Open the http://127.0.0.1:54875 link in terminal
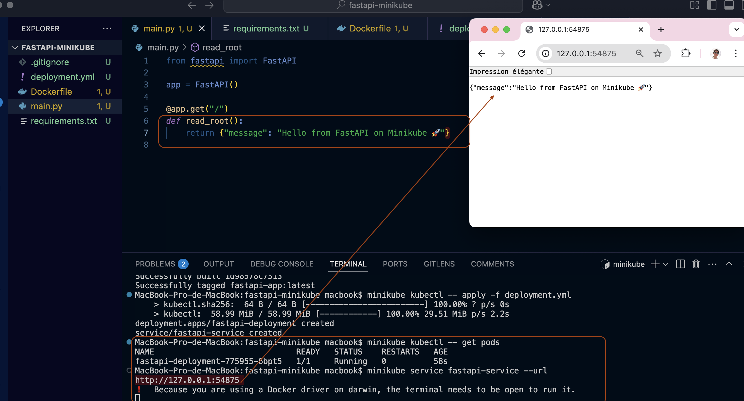Image resolution: width=744 pixels, height=401 pixels. pyautogui.click(x=187, y=380)
